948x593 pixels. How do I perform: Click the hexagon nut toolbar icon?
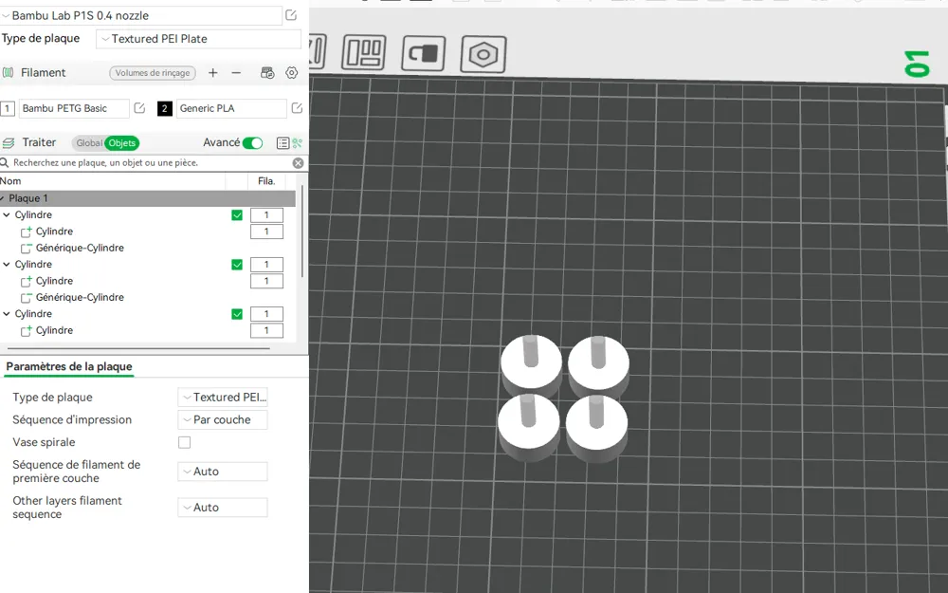483,54
